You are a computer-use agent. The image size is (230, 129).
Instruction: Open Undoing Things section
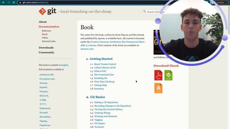(102, 113)
